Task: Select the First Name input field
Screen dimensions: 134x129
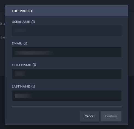Action: pyautogui.click(x=67, y=74)
